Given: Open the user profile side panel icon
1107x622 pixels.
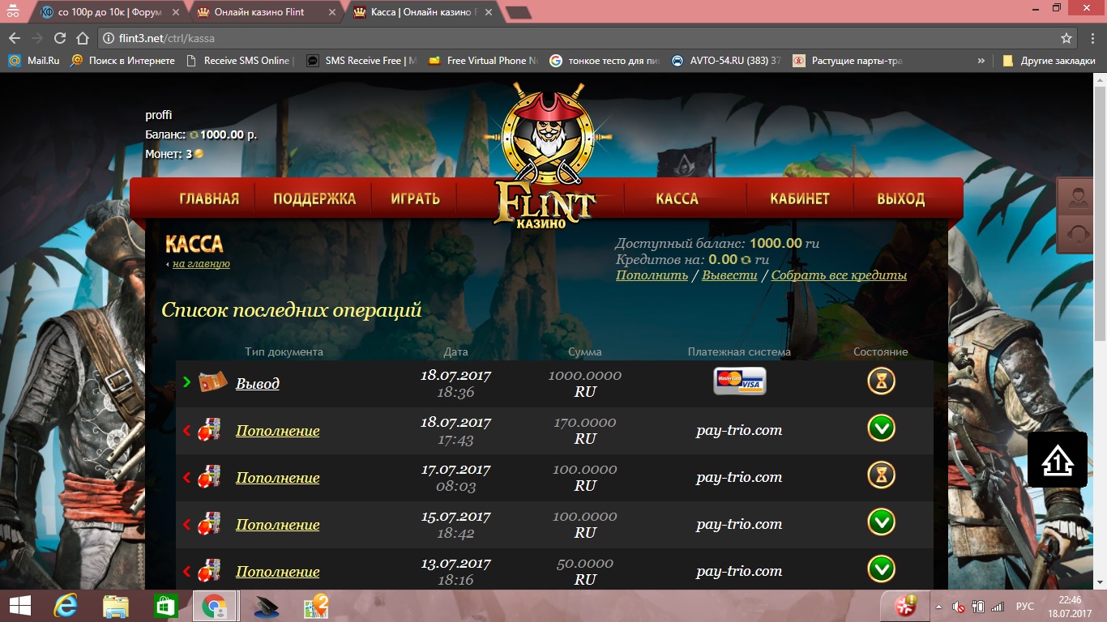Looking at the screenshot, I should 1078,198.
